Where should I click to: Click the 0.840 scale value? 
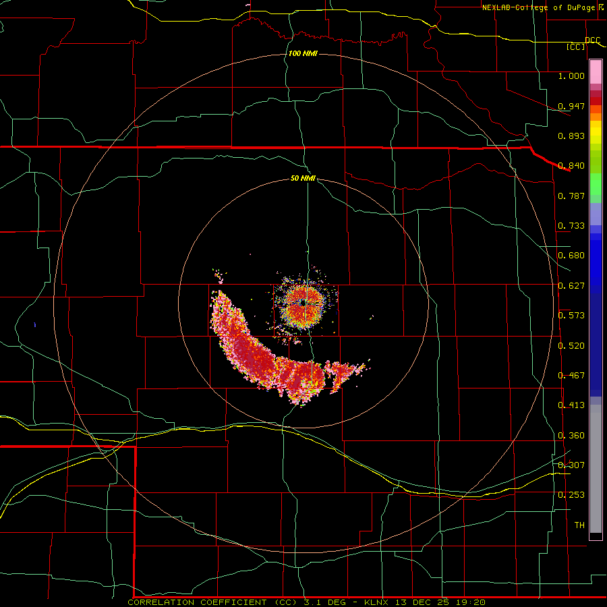(571, 166)
